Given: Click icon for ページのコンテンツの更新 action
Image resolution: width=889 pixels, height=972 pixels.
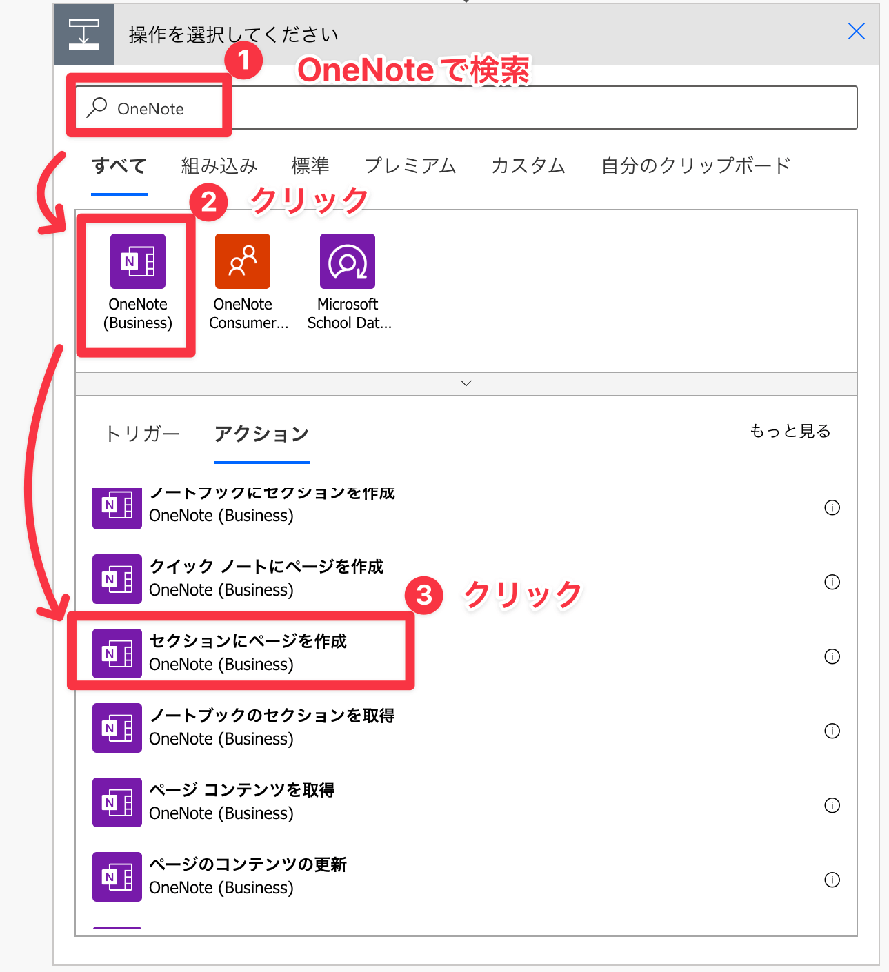Looking at the screenshot, I should (117, 877).
